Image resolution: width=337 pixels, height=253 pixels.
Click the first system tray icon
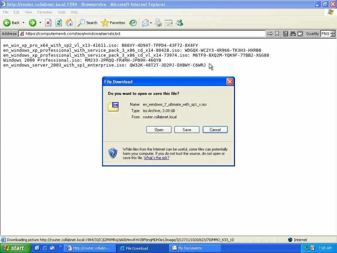click(306, 248)
